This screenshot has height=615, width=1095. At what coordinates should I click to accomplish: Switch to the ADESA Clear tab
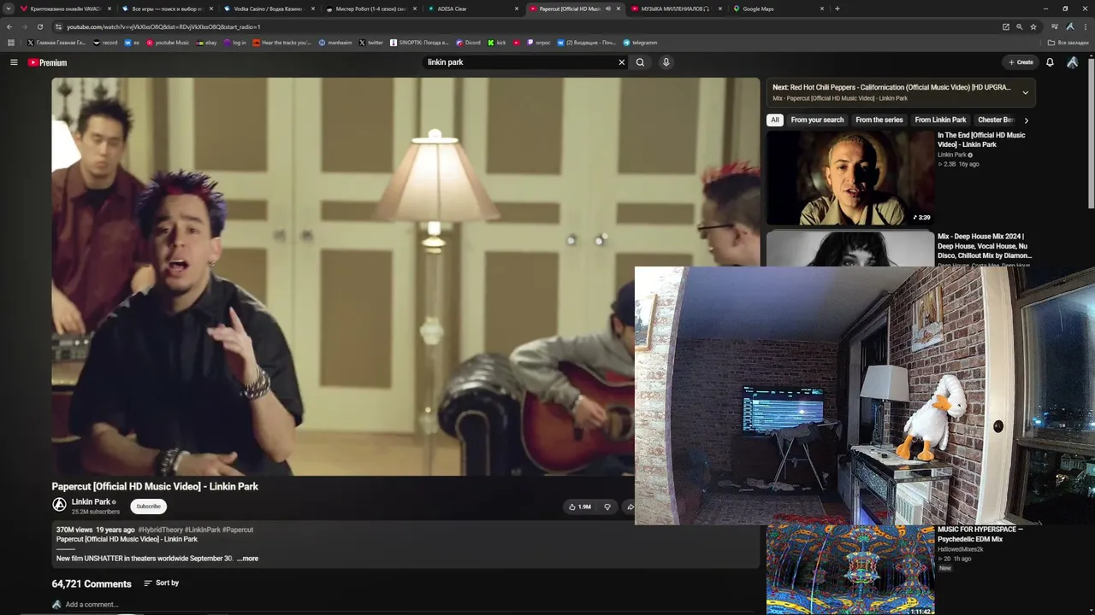pos(473,9)
